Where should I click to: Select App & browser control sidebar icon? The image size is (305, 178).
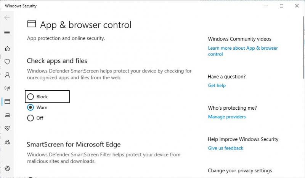(x=7, y=102)
